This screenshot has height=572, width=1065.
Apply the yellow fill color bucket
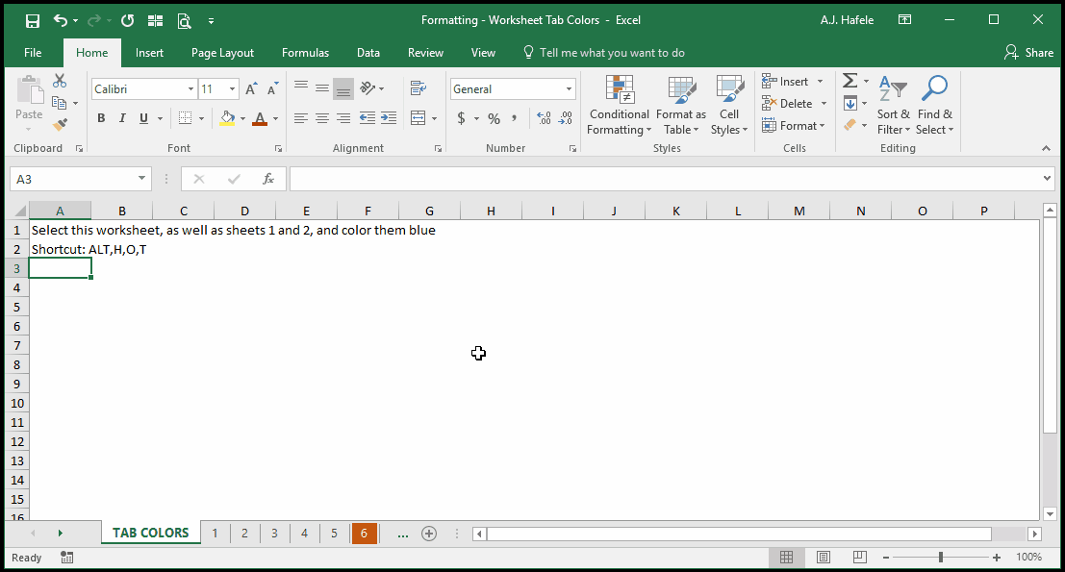point(228,118)
